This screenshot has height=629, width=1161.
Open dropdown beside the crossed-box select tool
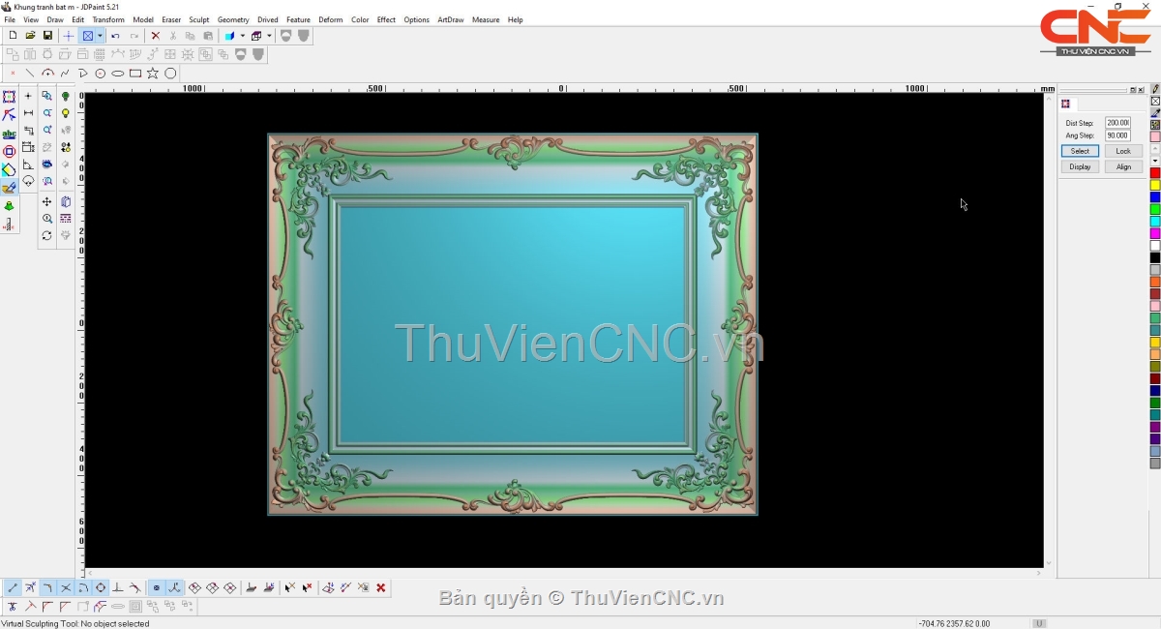coord(100,36)
